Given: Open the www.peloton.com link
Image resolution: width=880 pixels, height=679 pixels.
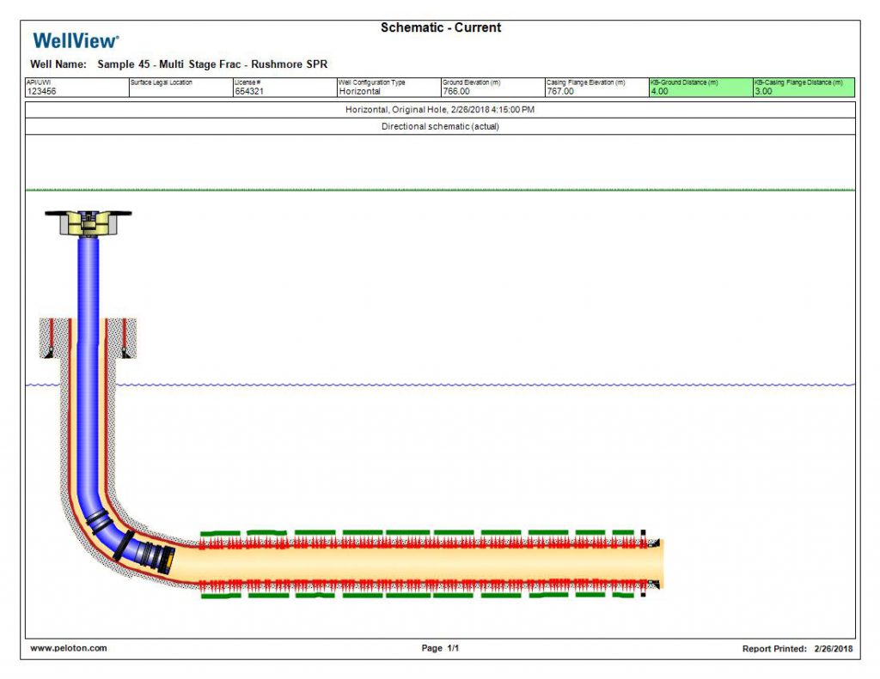Looking at the screenshot, I should tap(69, 648).
